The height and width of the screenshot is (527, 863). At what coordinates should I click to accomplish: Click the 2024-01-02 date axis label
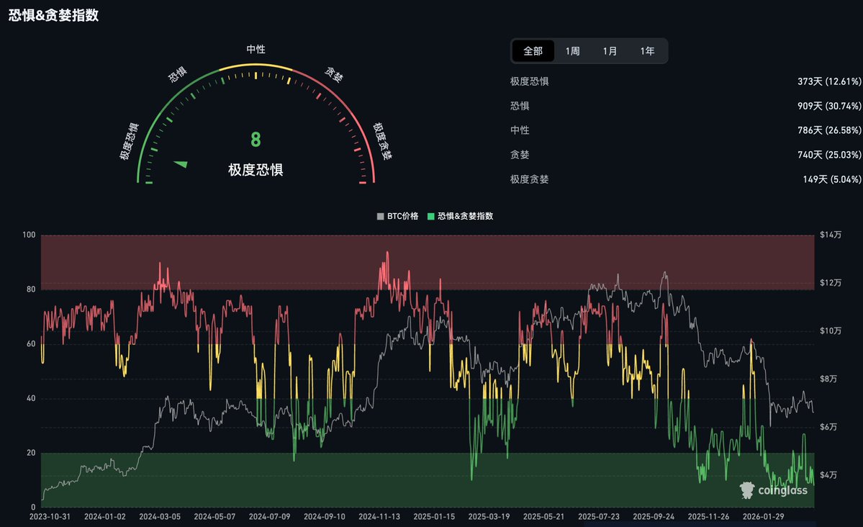104,516
